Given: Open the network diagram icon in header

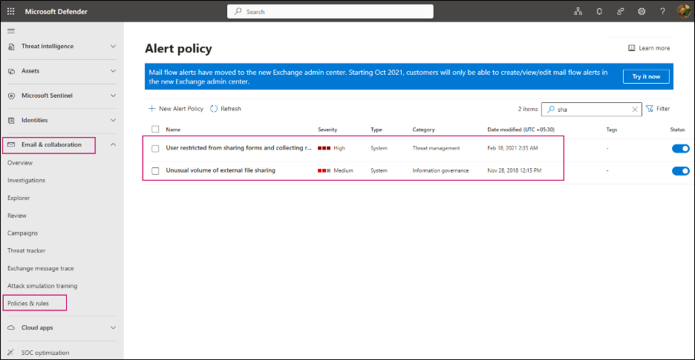Looking at the screenshot, I should click(578, 12).
